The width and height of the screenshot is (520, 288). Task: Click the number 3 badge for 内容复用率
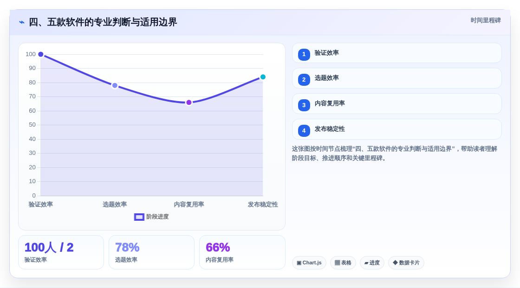[x=304, y=105]
